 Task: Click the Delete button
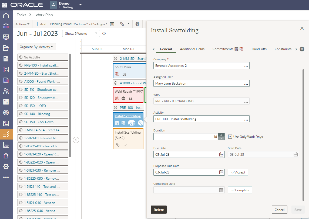point(159,210)
